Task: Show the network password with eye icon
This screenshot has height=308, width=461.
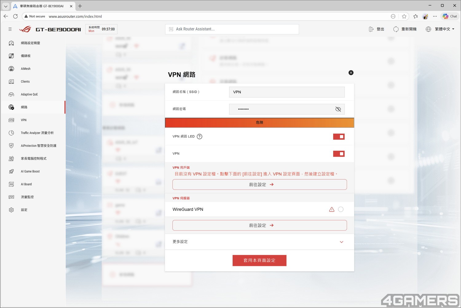Action: pos(338,109)
